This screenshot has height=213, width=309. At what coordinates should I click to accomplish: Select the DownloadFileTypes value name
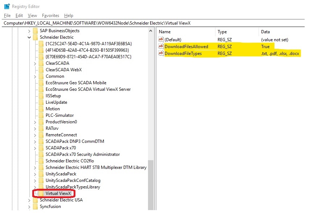coord(183,54)
